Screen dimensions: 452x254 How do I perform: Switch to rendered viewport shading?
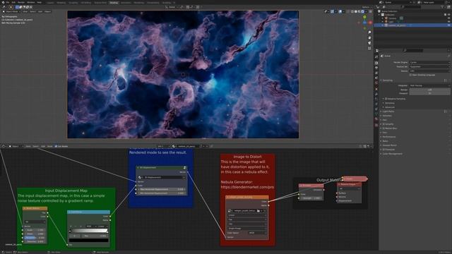click(x=362, y=11)
